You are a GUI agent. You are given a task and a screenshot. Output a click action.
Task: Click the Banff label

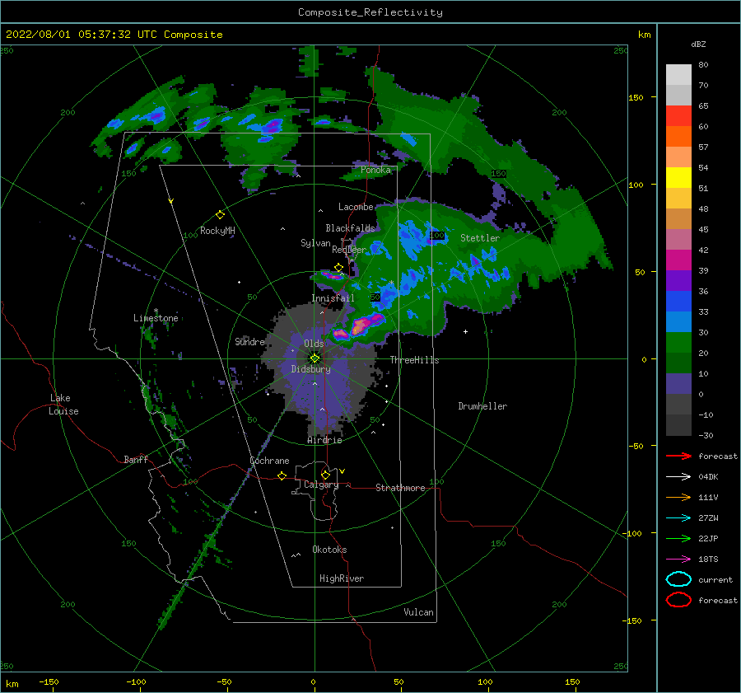coord(136,459)
